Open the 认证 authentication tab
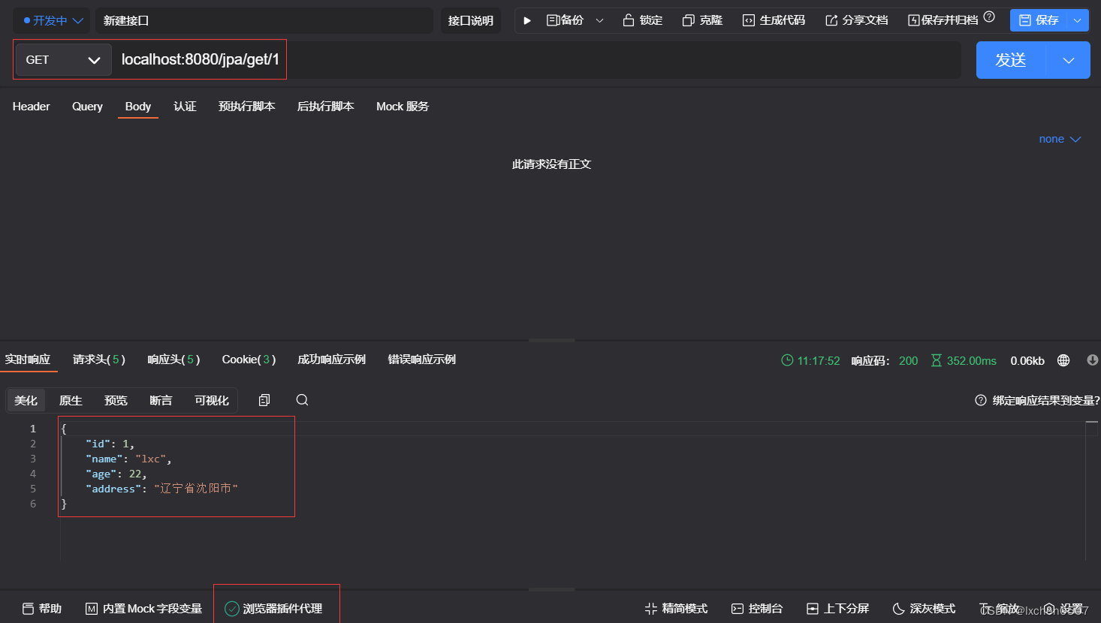The image size is (1101, 623). pyautogui.click(x=185, y=107)
